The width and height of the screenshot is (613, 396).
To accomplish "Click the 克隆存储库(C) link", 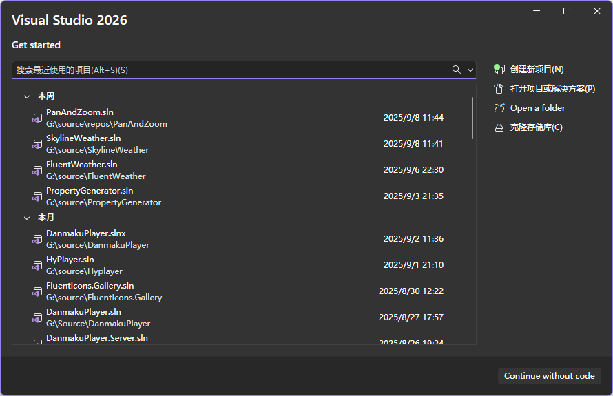I will pos(536,127).
